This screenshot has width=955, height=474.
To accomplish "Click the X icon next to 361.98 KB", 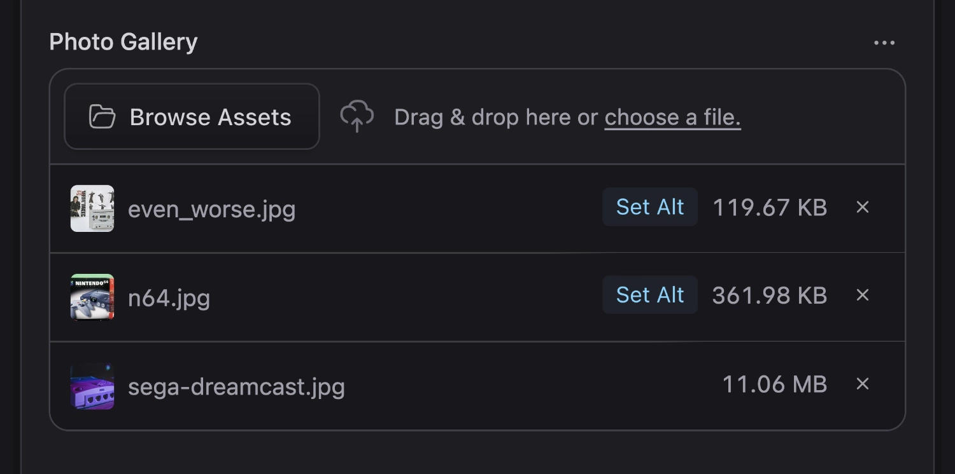I will click(863, 295).
